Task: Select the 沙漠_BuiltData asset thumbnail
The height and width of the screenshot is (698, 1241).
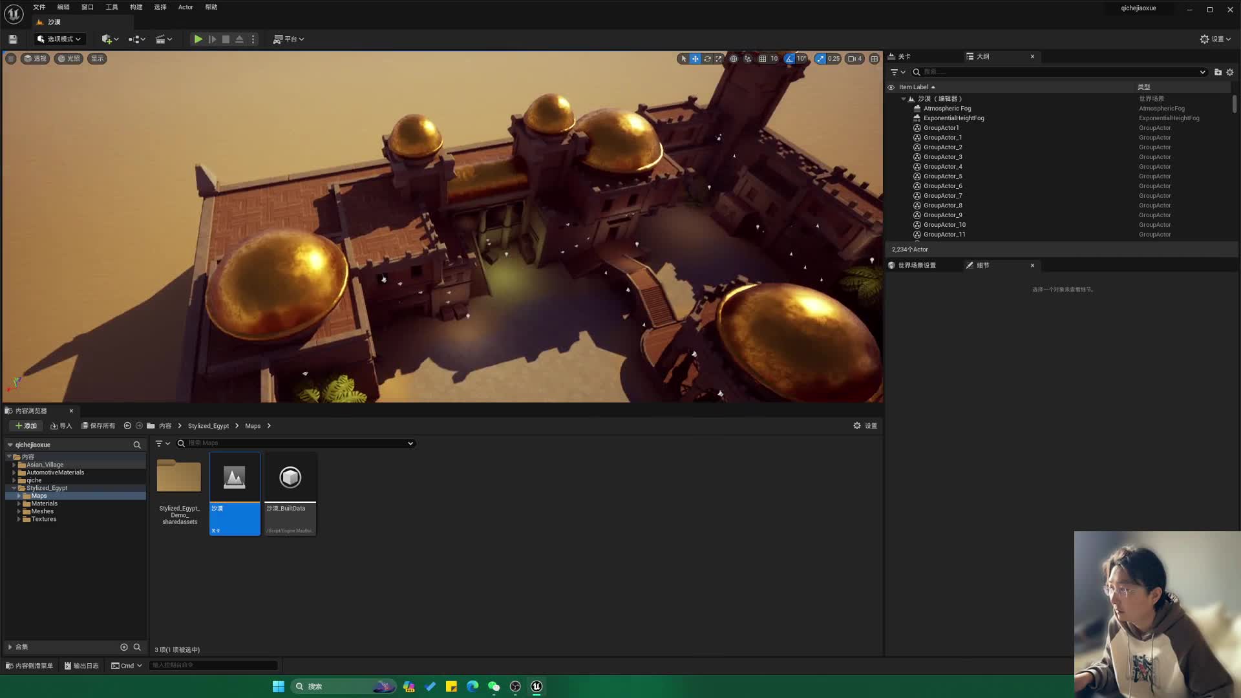Action: click(x=290, y=494)
